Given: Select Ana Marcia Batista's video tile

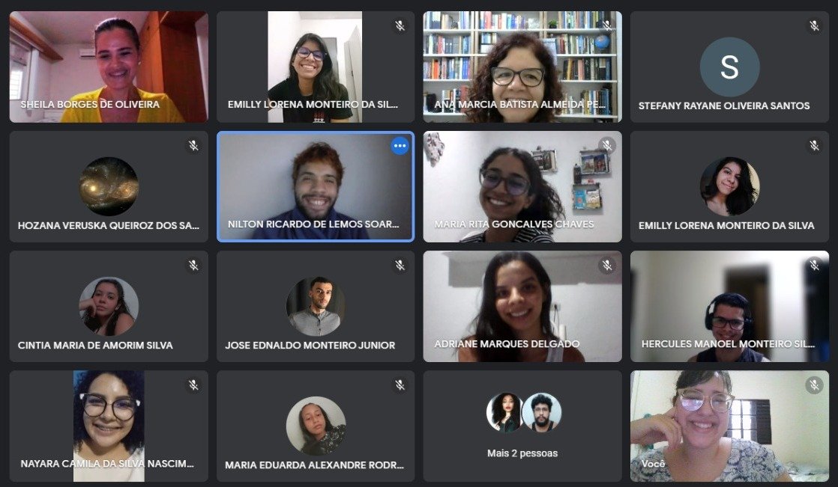Looking at the screenshot, I should 522,67.
